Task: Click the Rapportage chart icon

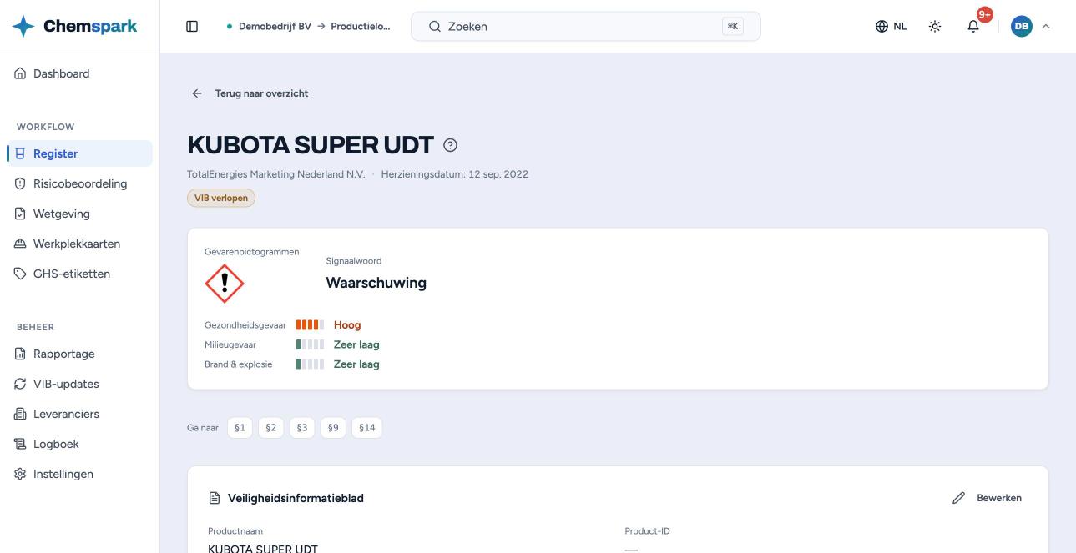Action: pyautogui.click(x=21, y=354)
